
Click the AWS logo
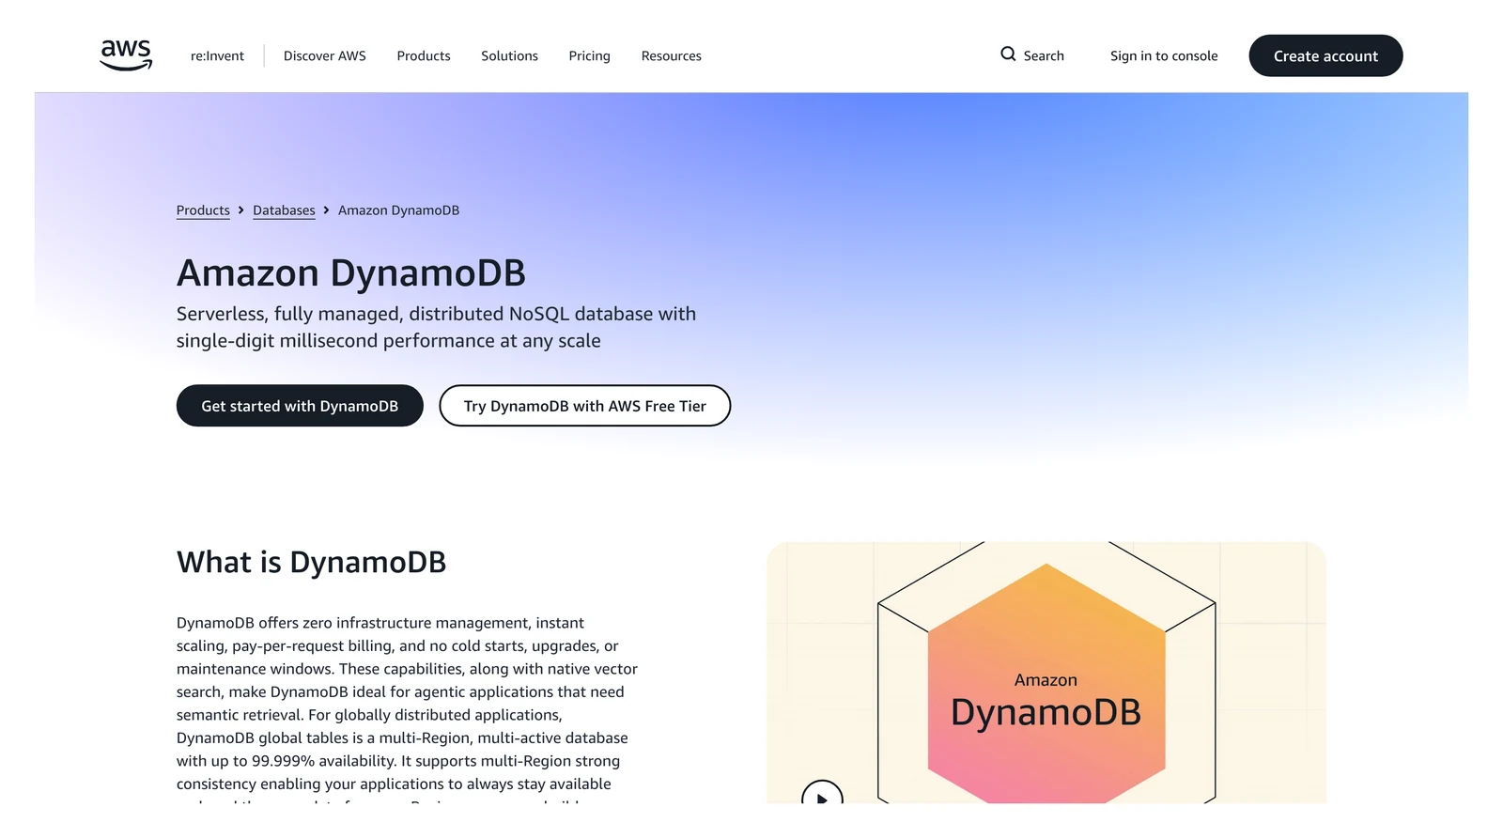(126, 55)
